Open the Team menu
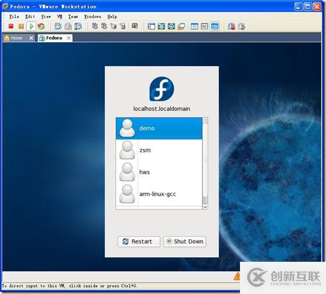 (73, 16)
